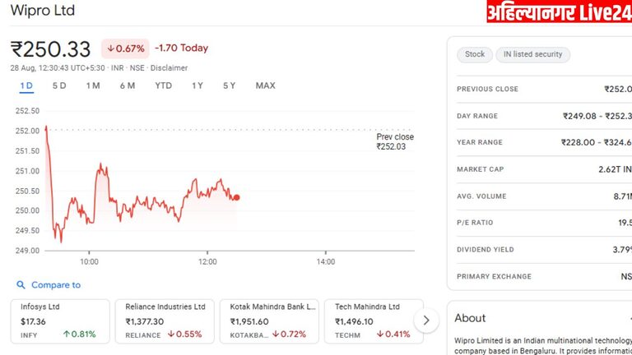
Task: Click the Reliance red down-arrow change
Action: pyautogui.click(x=184, y=334)
